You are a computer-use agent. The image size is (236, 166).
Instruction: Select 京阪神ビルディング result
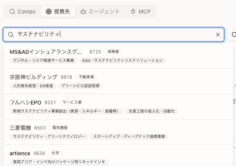(118, 81)
